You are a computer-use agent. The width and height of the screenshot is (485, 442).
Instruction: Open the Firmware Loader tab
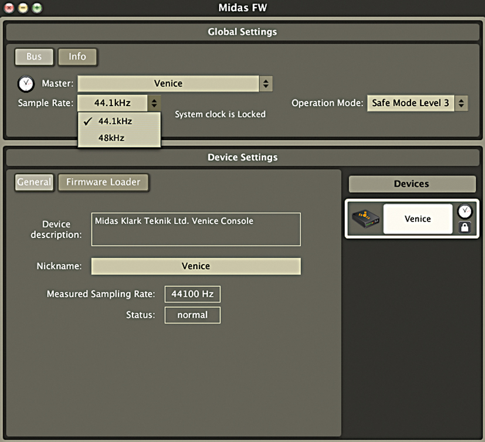(103, 182)
